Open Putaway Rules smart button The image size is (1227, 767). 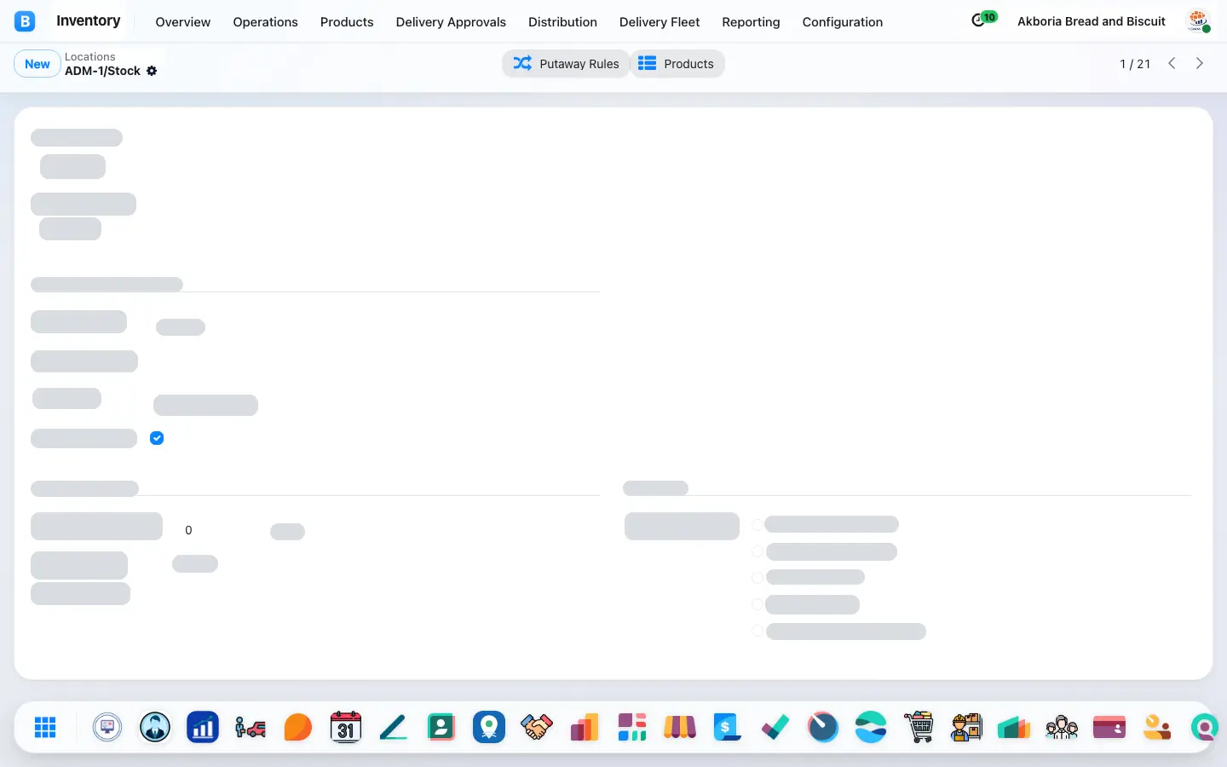tap(566, 64)
